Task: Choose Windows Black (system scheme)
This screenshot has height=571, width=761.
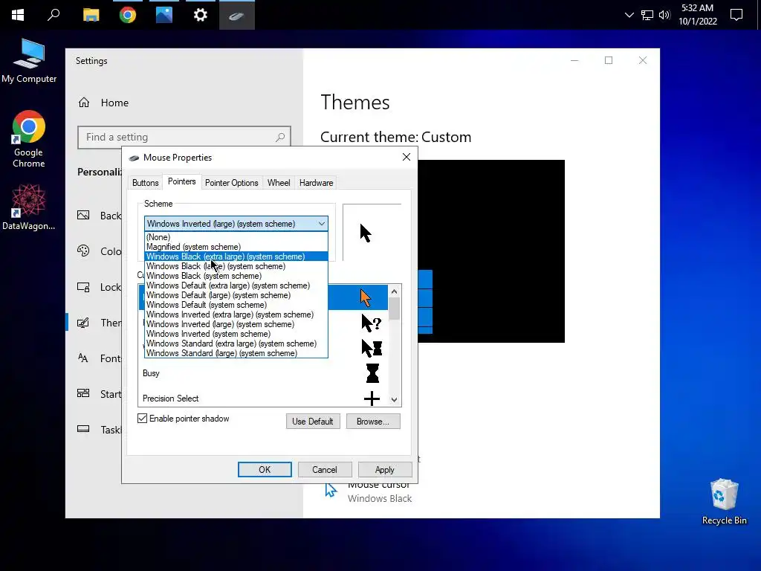Action: click(x=236, y=276)
